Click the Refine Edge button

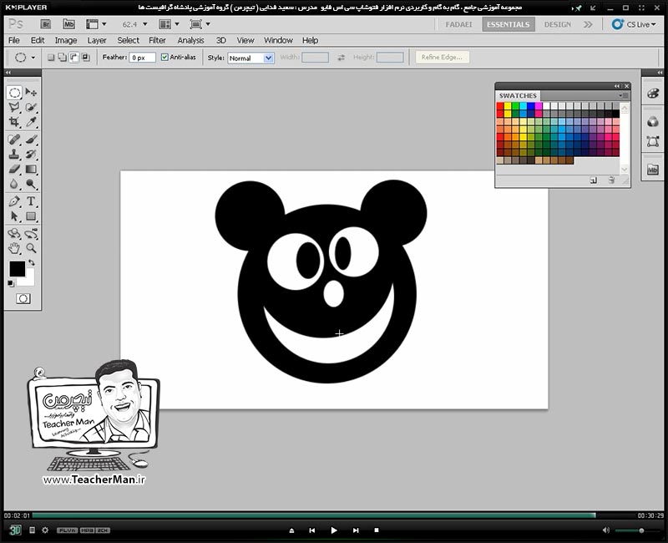443,57
